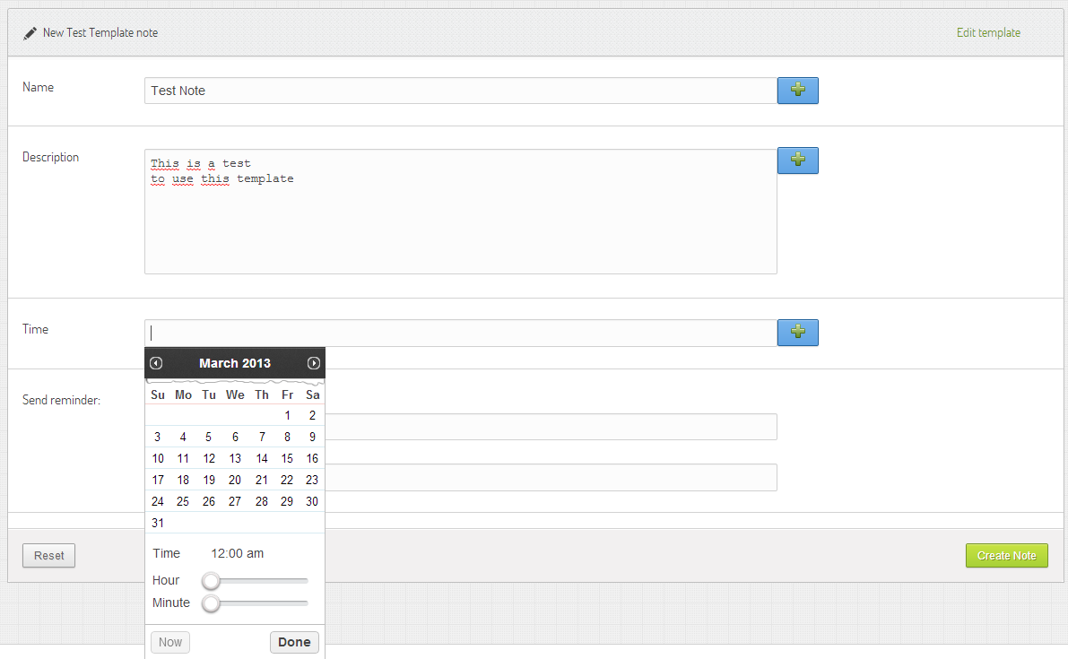Select March 20 in the calendar

235,480
